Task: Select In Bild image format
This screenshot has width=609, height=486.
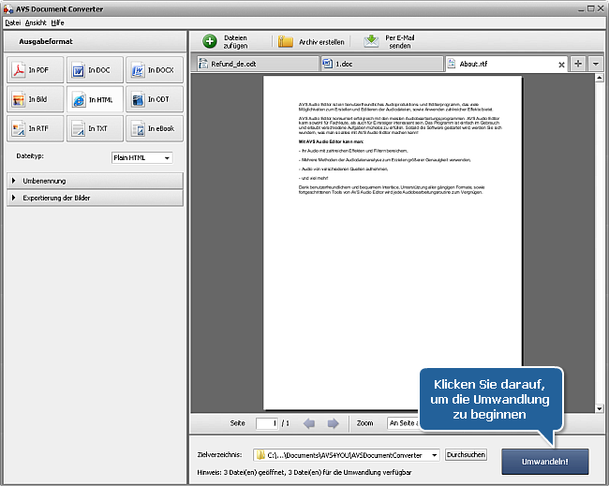Action: pos(35,99)
